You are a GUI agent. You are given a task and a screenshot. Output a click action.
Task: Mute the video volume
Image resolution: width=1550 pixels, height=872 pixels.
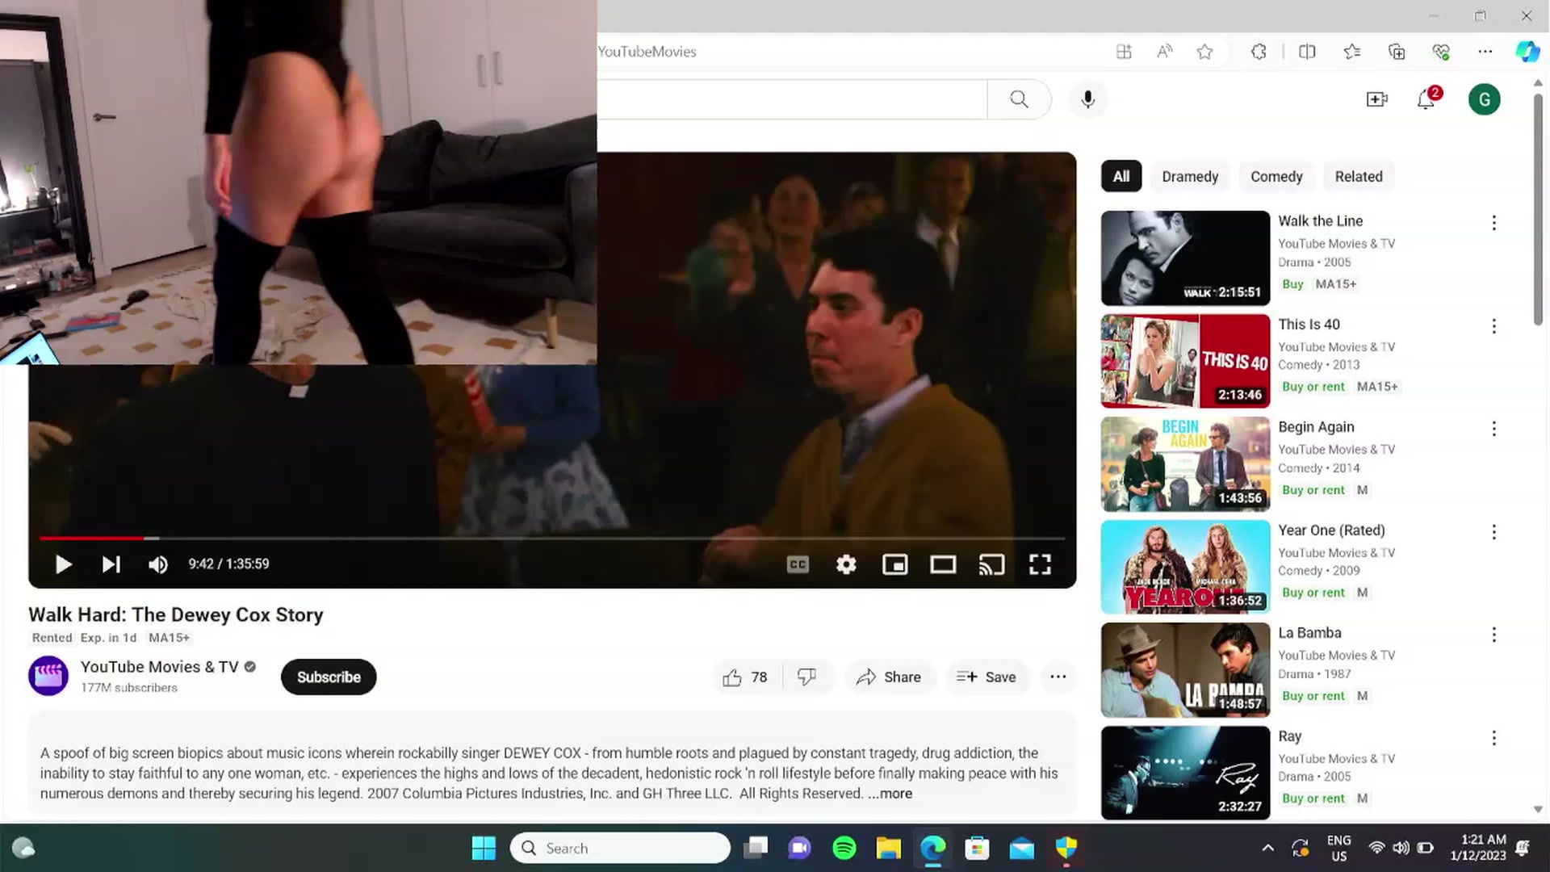point(158,564)
